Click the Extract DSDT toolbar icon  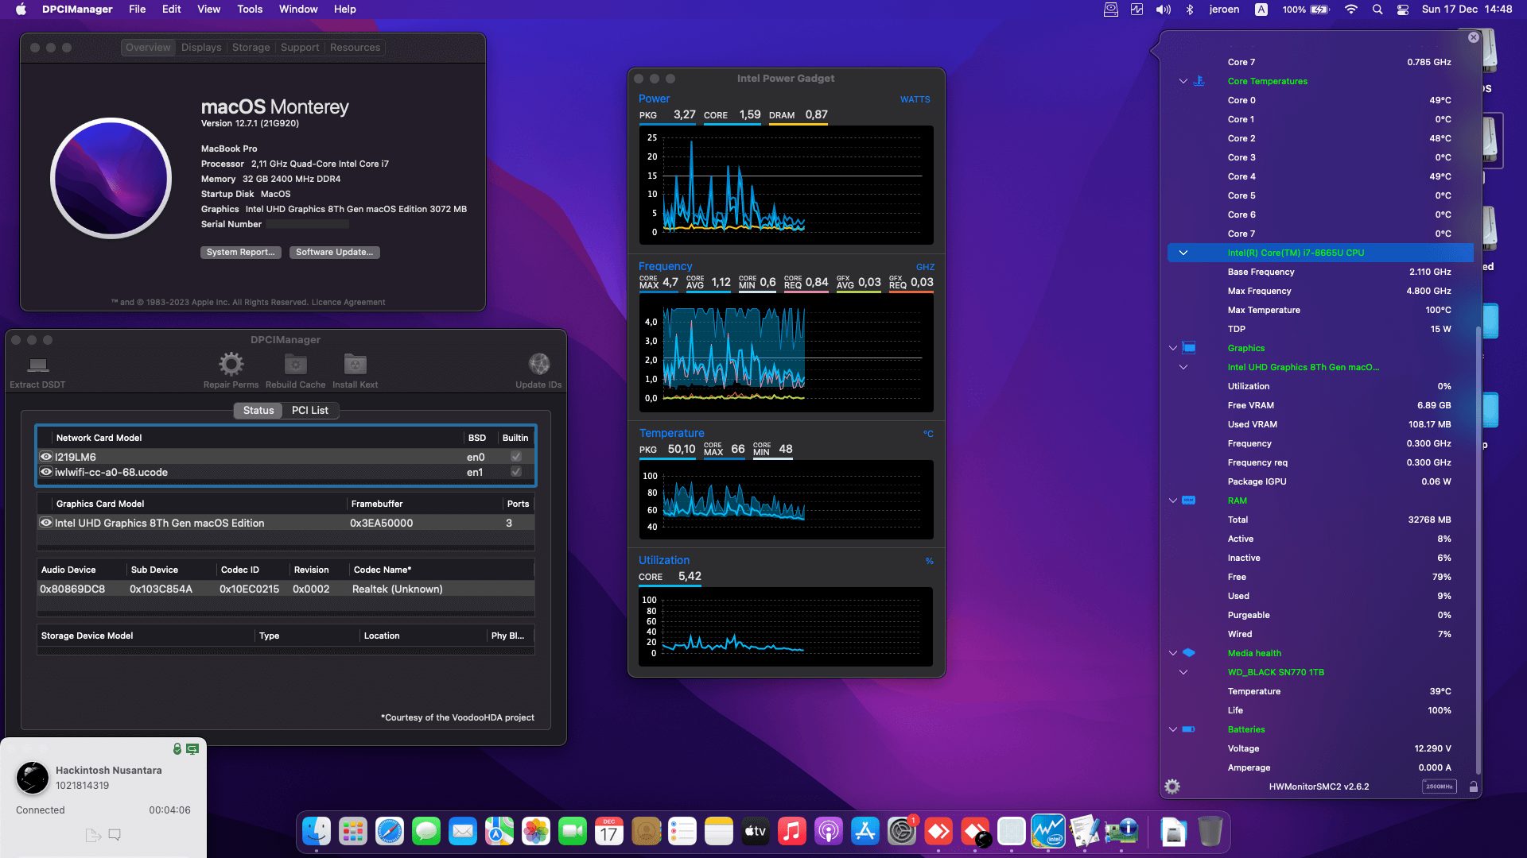(x=37, y=365)
